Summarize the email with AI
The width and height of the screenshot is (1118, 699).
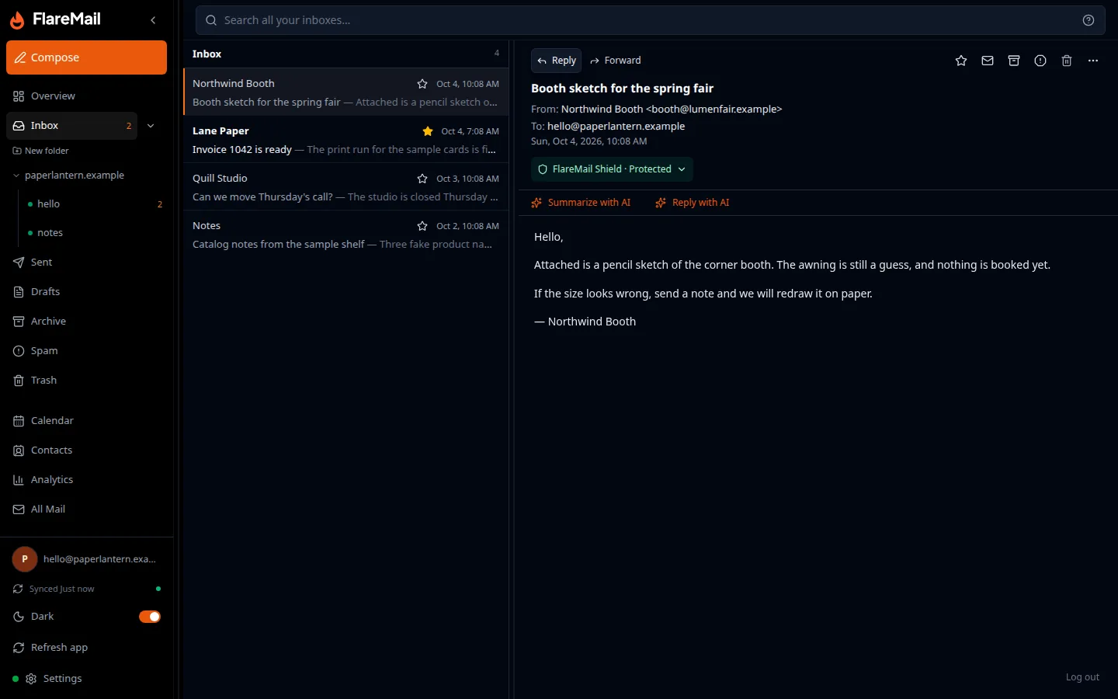tap(581, 203)
